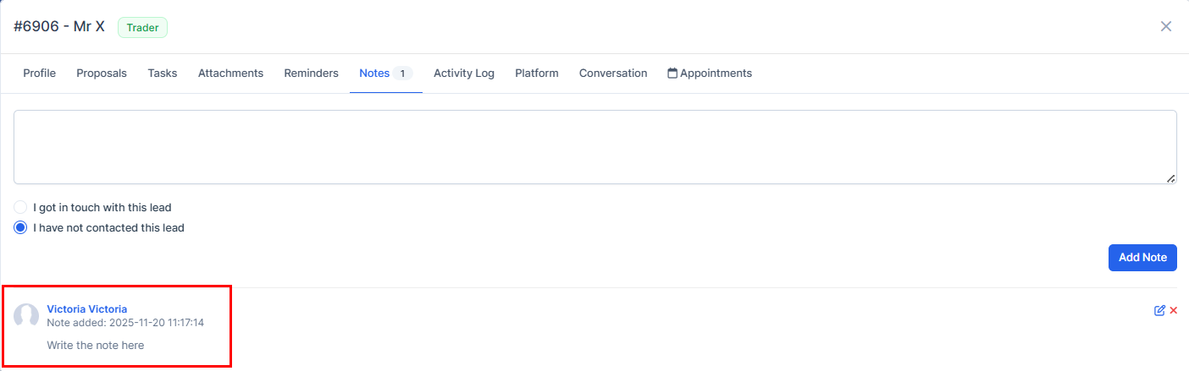This screenshot has height=371, width=1189.
Task: Switch to the Reminders tab
Action: click(x=311, y=74)
